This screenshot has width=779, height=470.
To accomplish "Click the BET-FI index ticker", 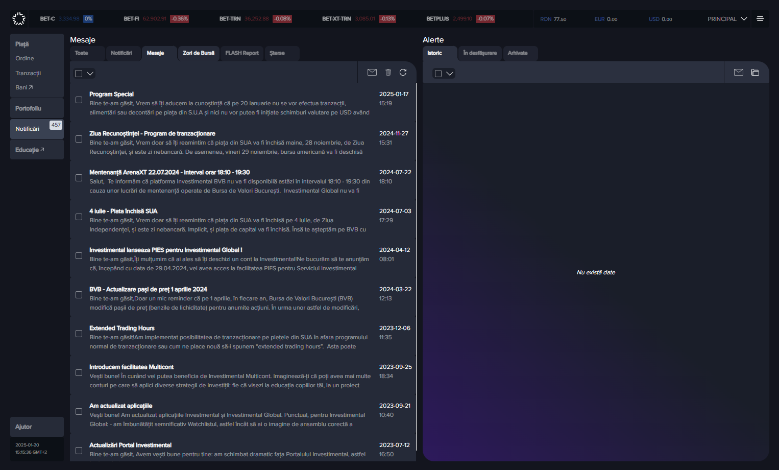I will 156,19.
